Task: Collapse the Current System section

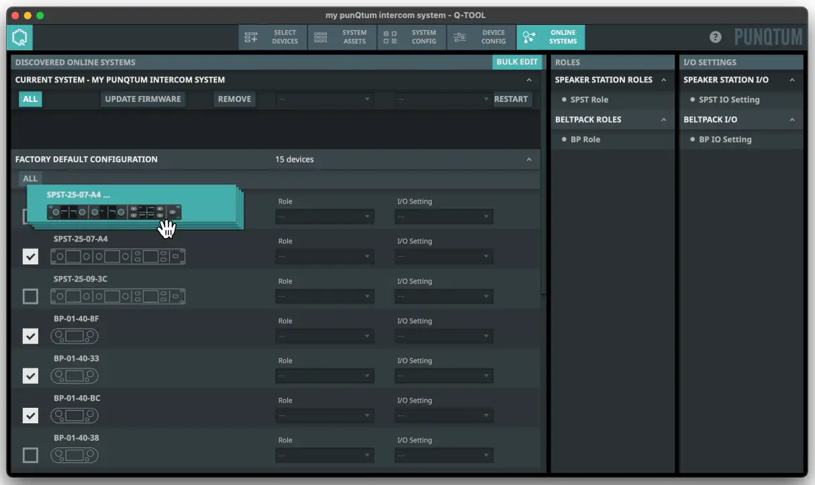Action: (529, 80)
